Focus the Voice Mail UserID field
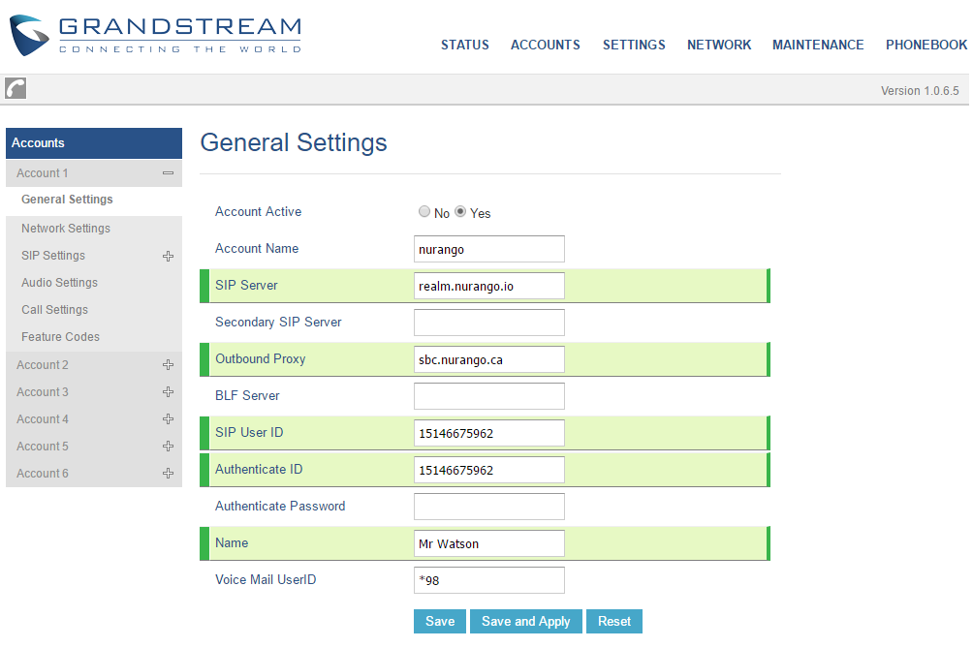 [489, 580]
